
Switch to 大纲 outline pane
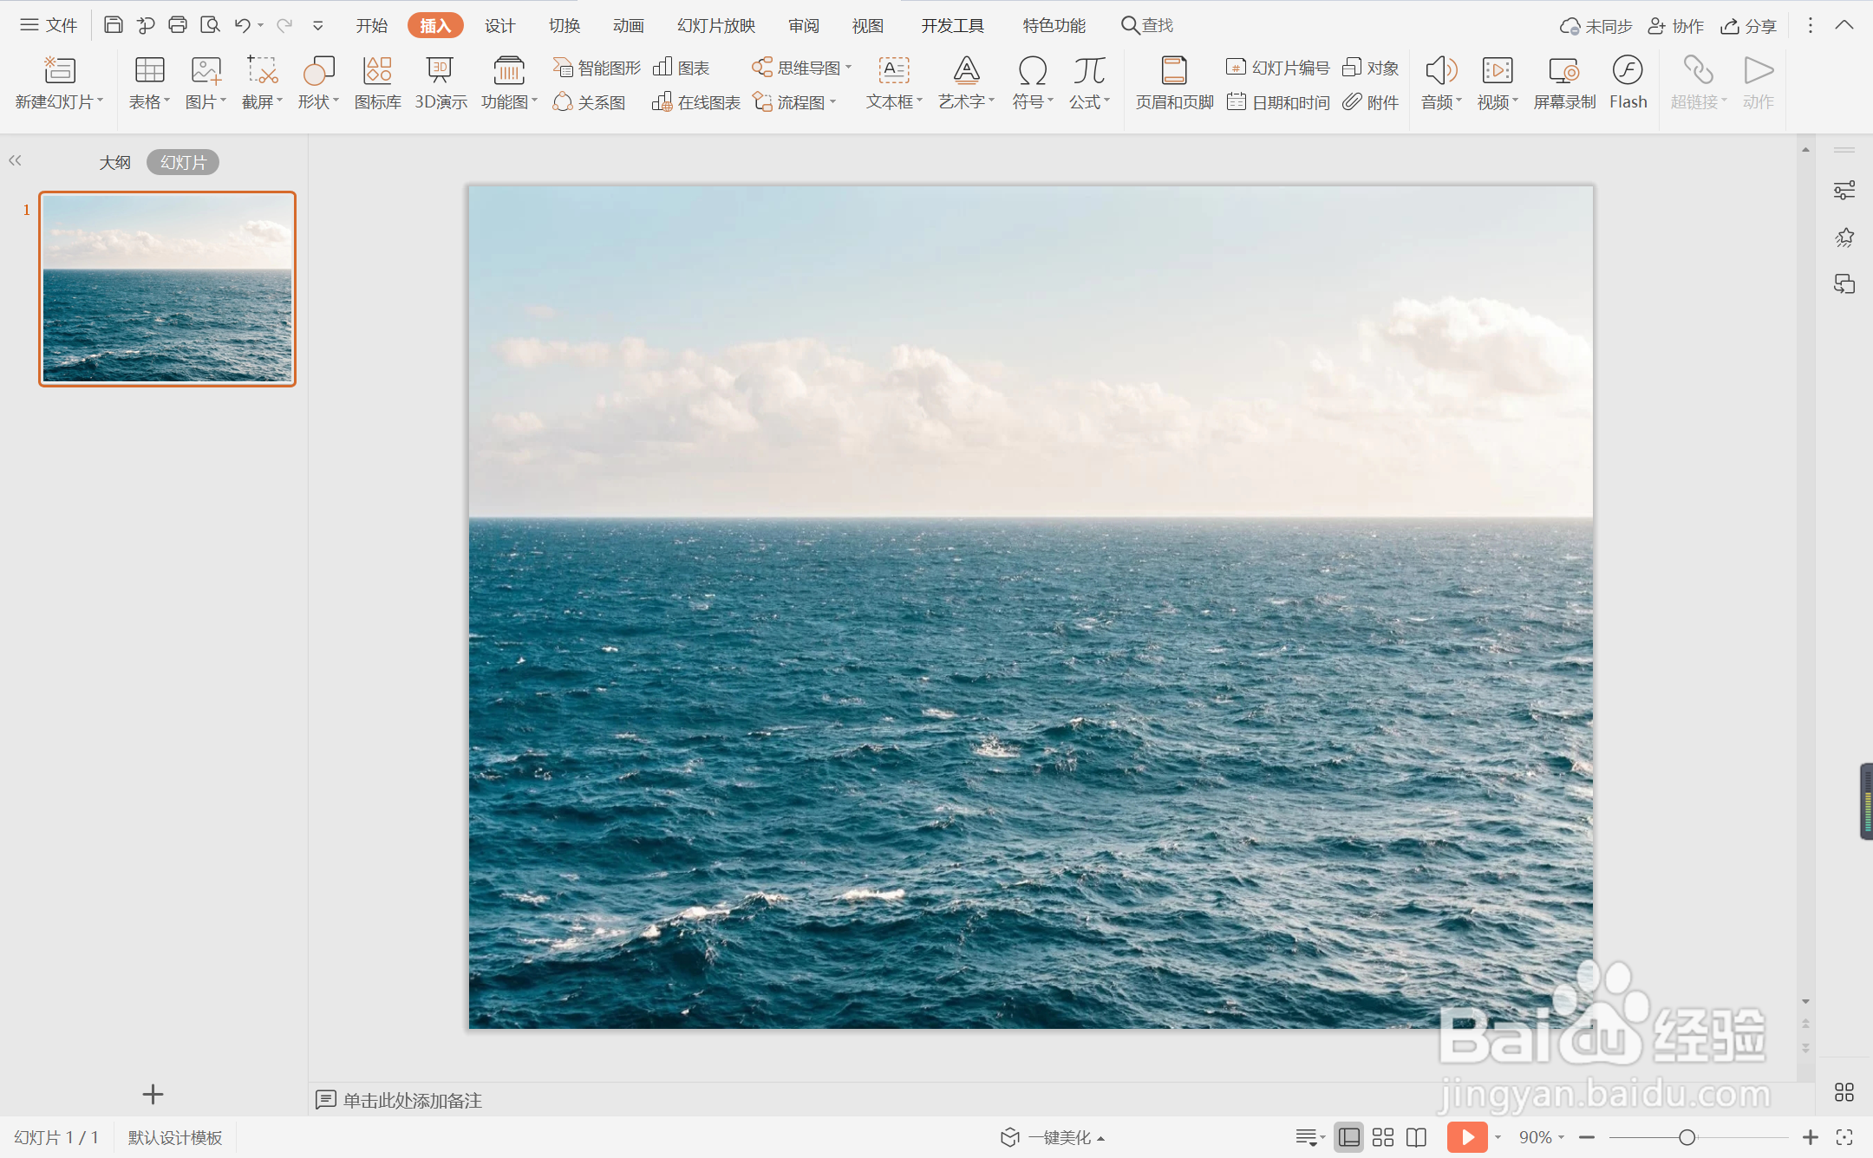[114, 162]
